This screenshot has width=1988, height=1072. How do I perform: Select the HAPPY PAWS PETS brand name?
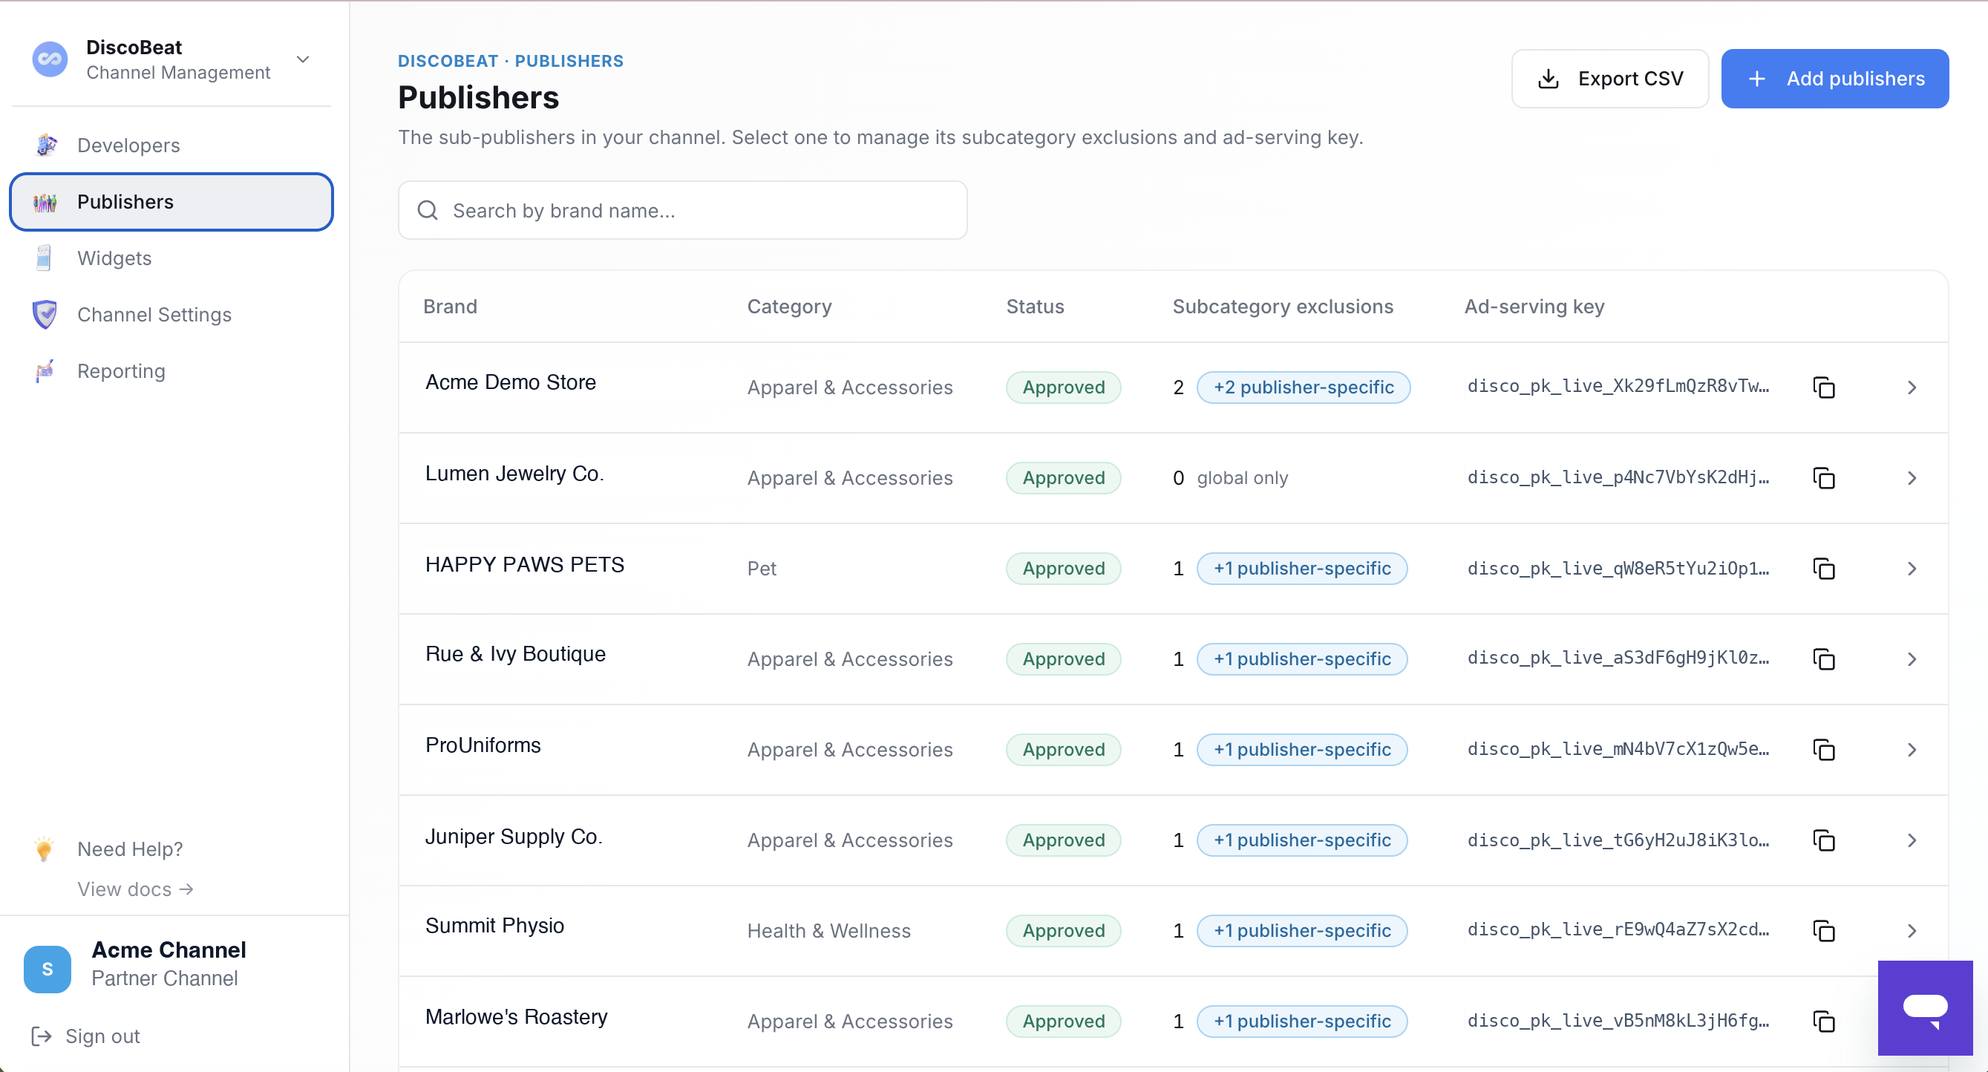tap(525, 564)
